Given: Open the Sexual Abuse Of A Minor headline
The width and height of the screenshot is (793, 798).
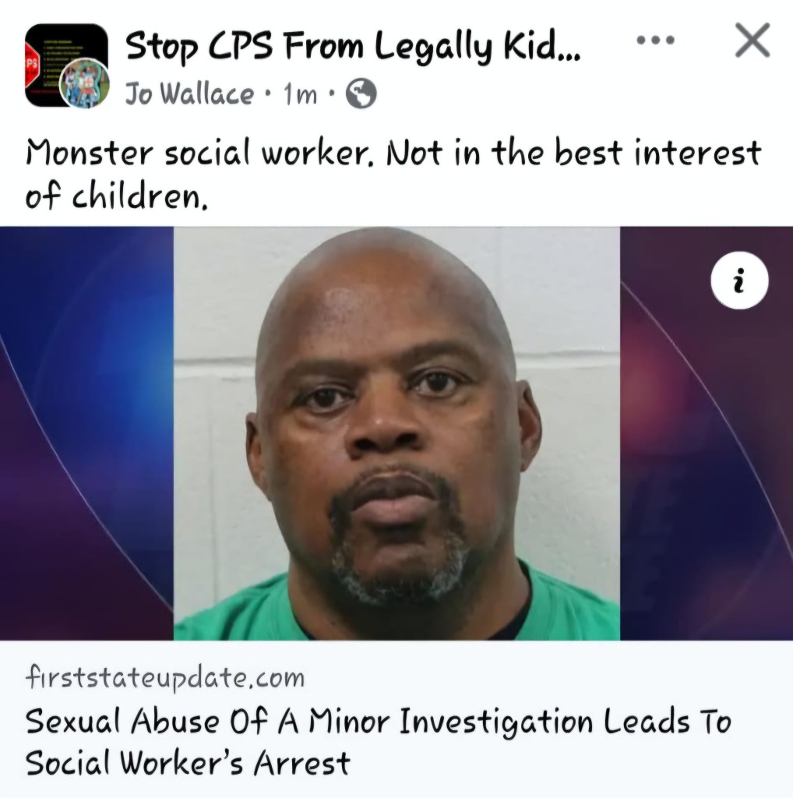Looking at the screenshot, I should [378, 721].
